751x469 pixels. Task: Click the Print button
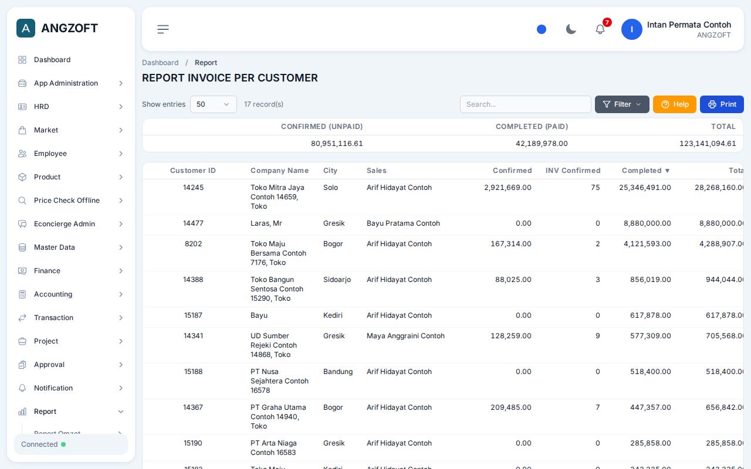(x=722, y=104)
